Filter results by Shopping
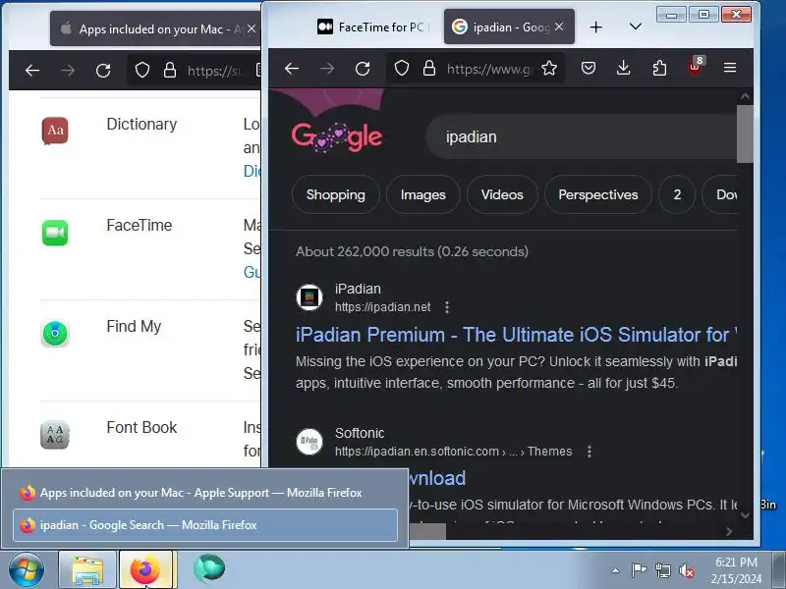The image size is (786, 589). 336,194
